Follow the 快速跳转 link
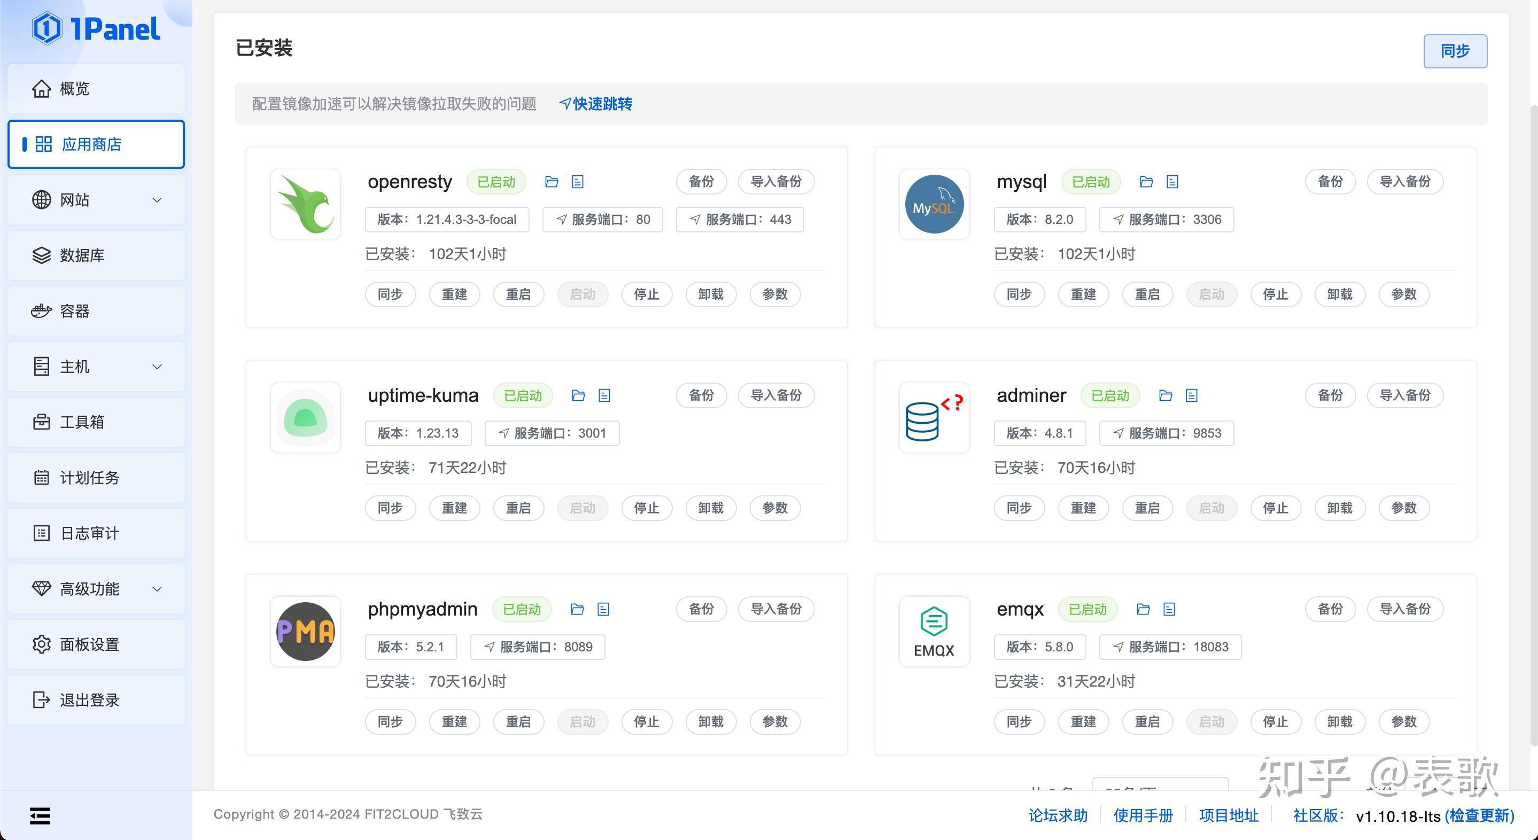 coord(596,104)
